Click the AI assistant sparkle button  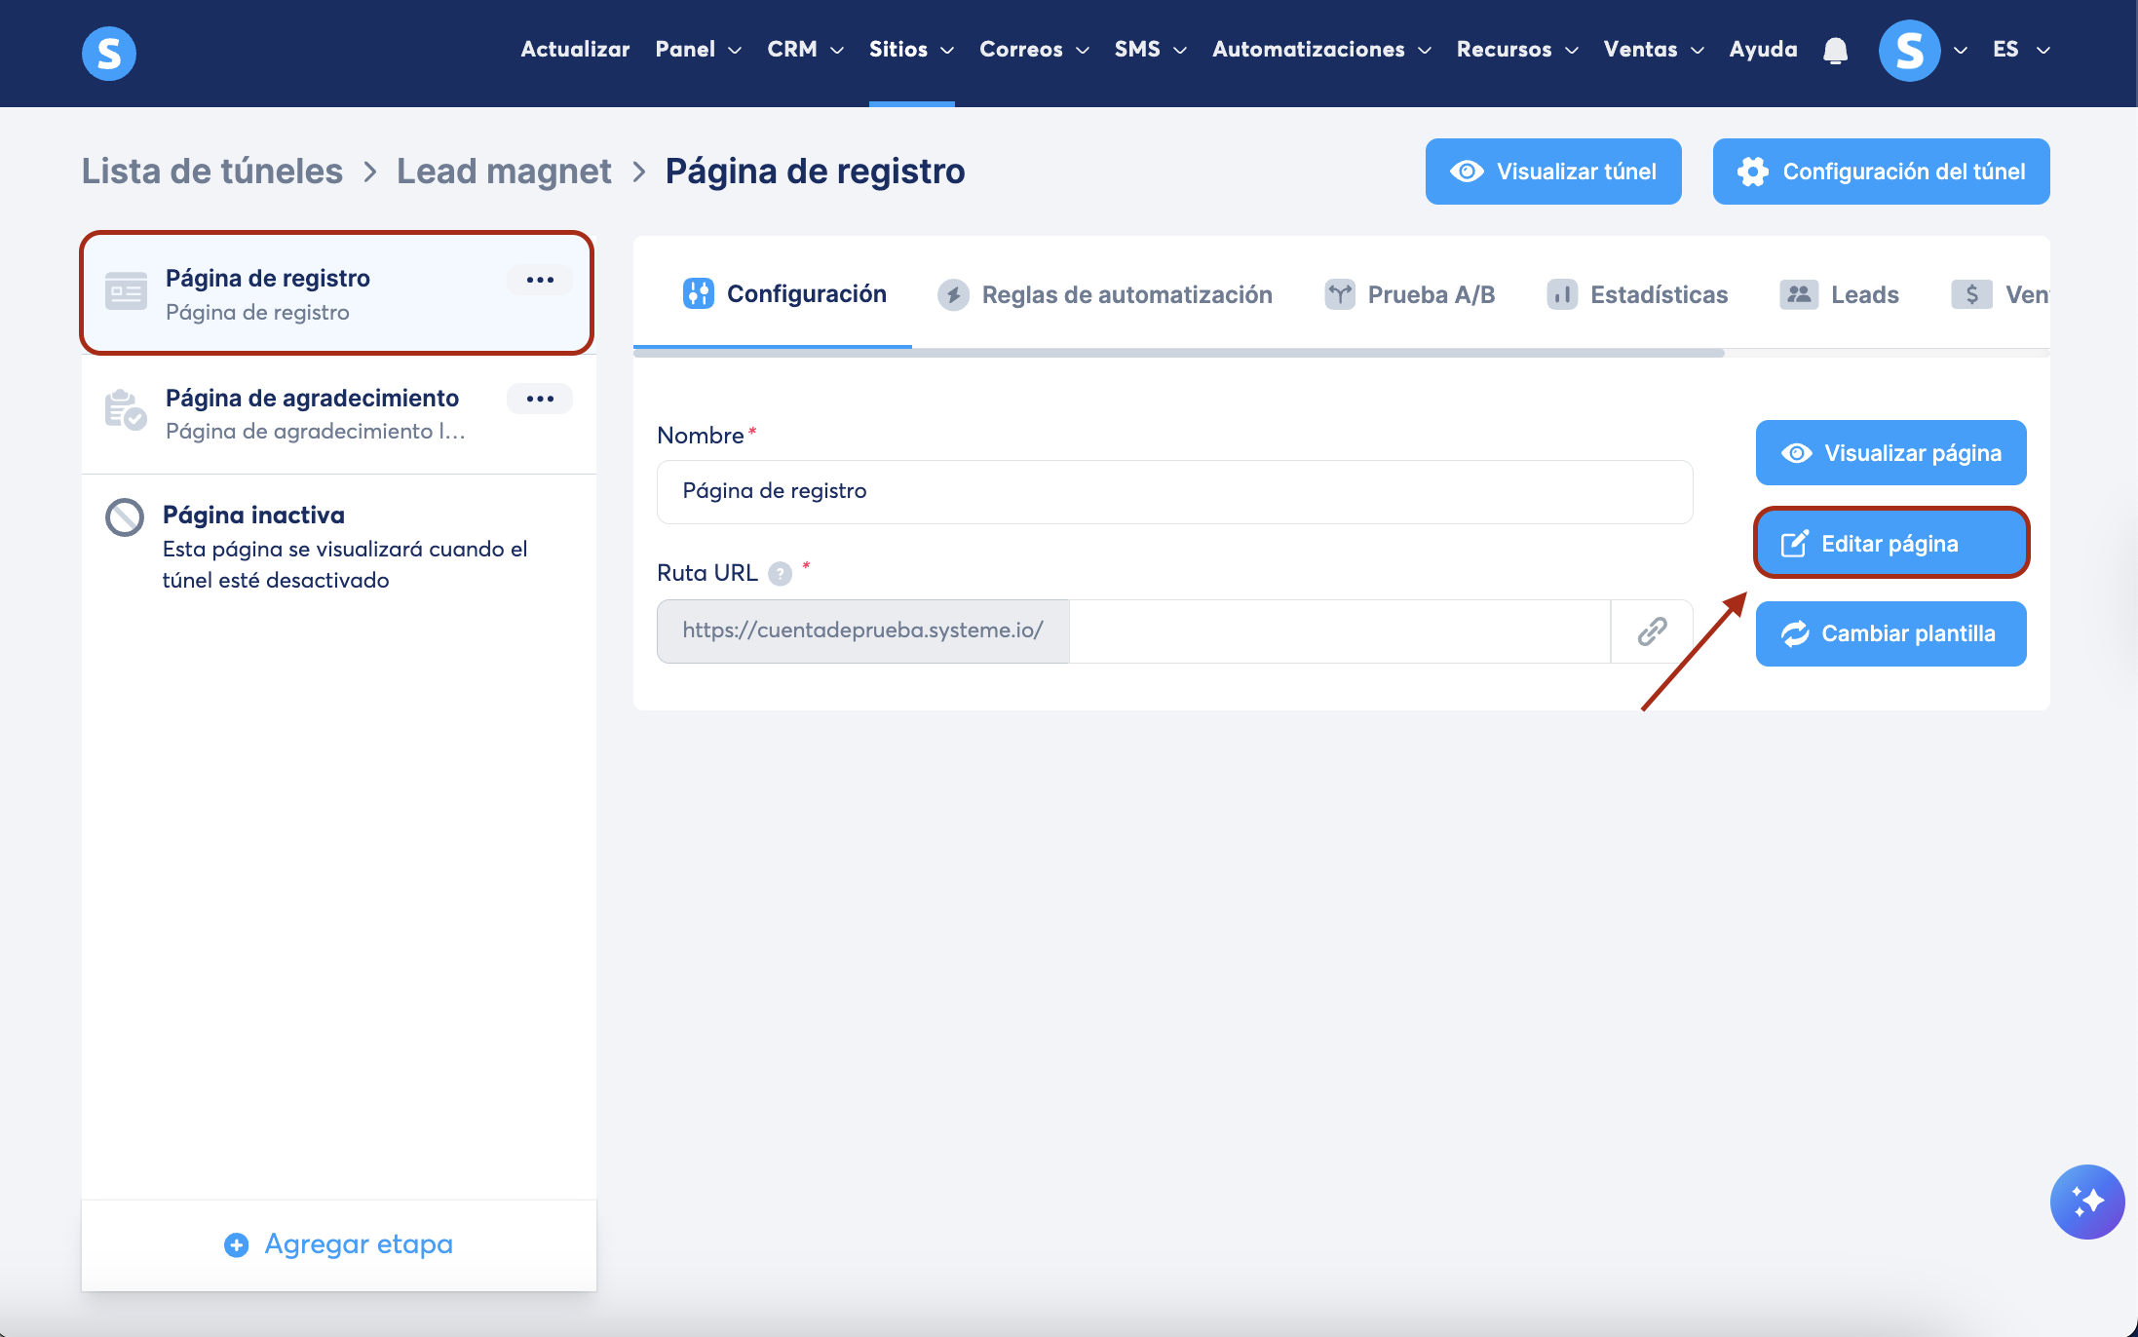point(2086,1201)
